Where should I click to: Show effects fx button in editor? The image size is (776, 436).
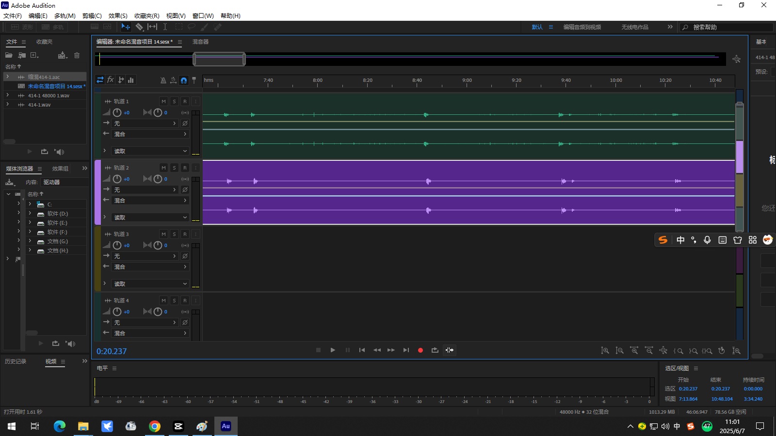pyautogui.click(x=111, y=80)
